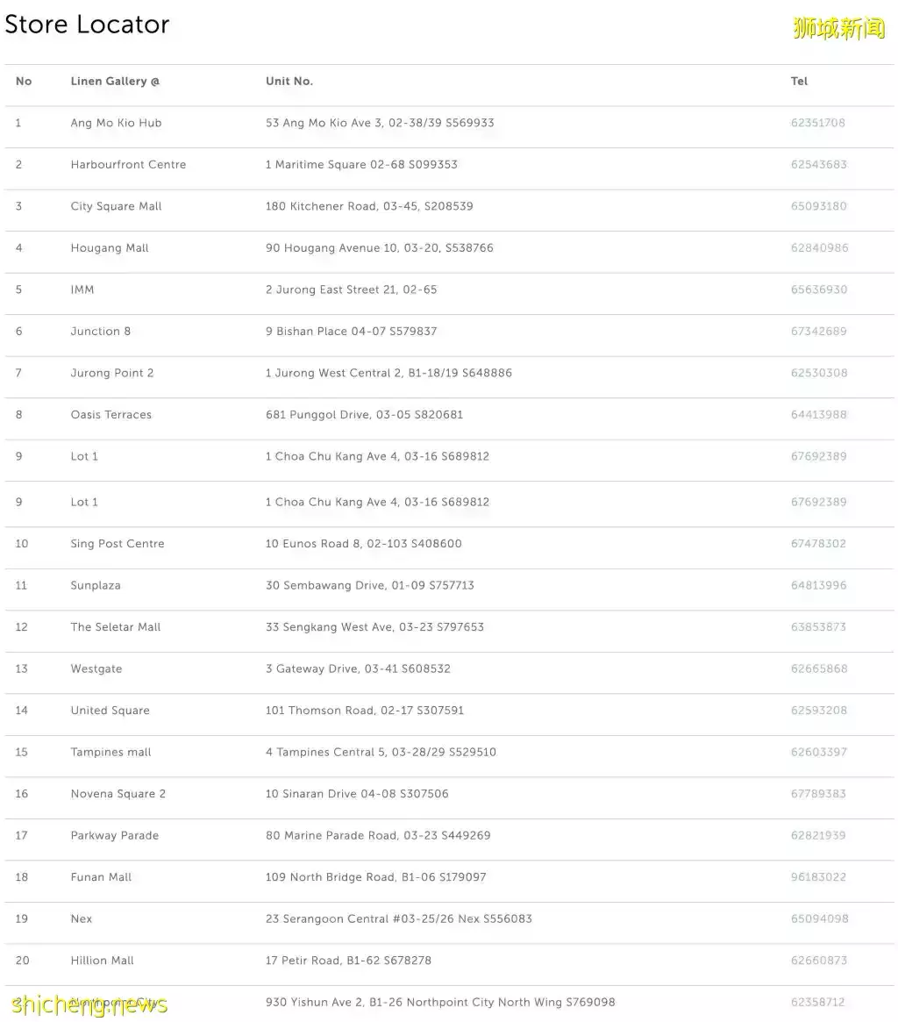Click the Ang Mo Kio Hub phone number 62351708
Screen dimensions: 898x1022
click(817, 123)
